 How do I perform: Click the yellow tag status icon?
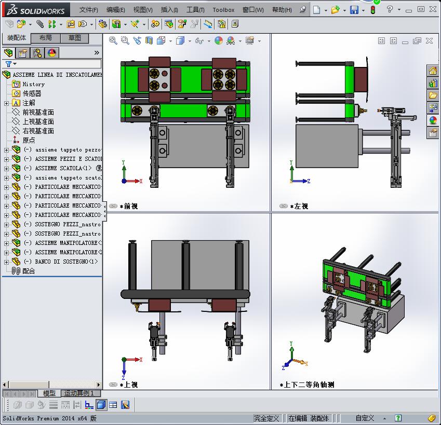tap(432, 418)
